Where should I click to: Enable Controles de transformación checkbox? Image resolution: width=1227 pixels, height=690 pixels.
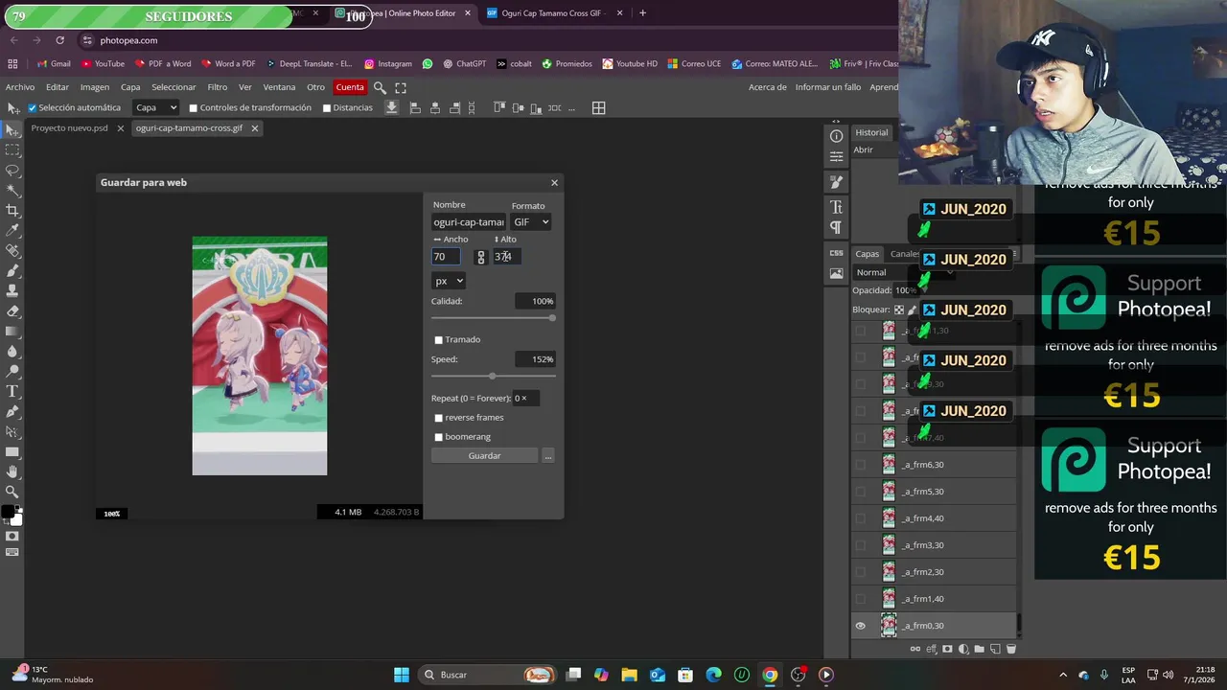(x=193, y=108)
